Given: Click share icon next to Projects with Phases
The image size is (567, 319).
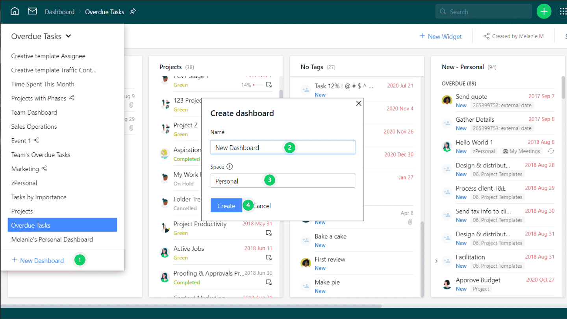Looking at the screenshot, I should 71,98.
